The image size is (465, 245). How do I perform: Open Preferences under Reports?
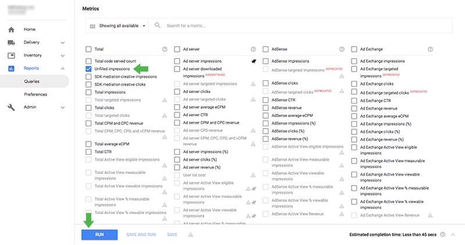click(35, 94)
